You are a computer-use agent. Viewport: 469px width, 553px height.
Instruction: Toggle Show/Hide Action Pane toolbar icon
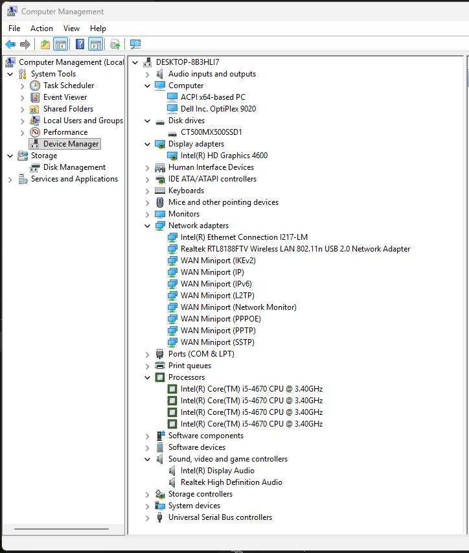96,44
